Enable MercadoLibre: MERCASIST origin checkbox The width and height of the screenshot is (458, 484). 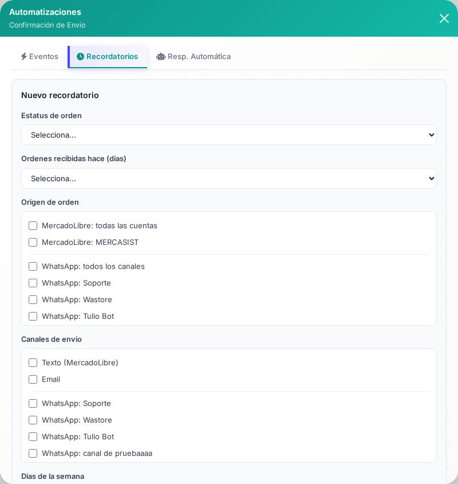[33, 243]
